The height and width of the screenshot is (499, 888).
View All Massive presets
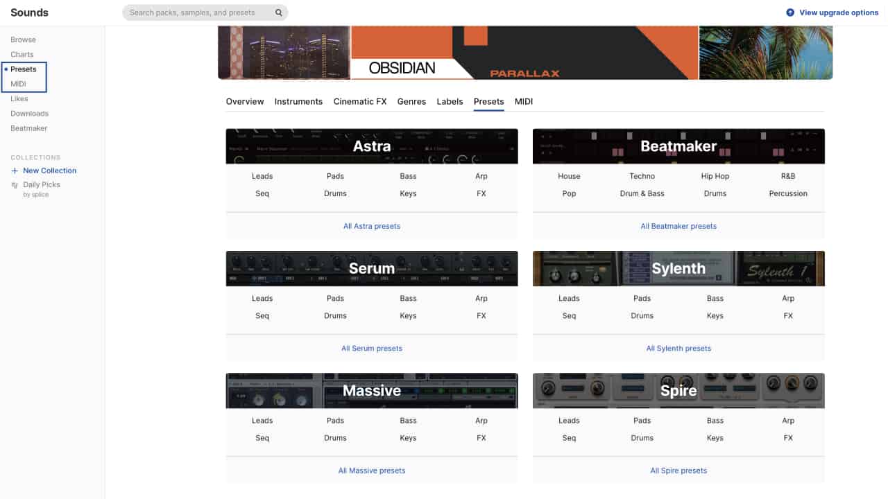[372, 471]
